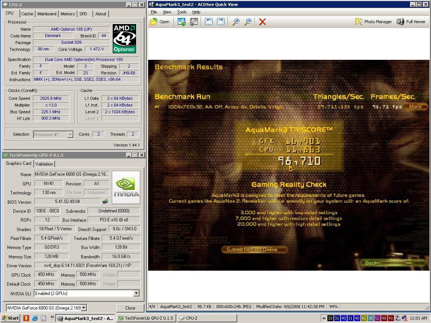Click tray temperature indicator showing 42
431x323 pixels.
click(364, 318)
